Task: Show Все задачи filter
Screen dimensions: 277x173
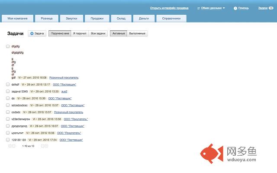Action: point(98,34)
